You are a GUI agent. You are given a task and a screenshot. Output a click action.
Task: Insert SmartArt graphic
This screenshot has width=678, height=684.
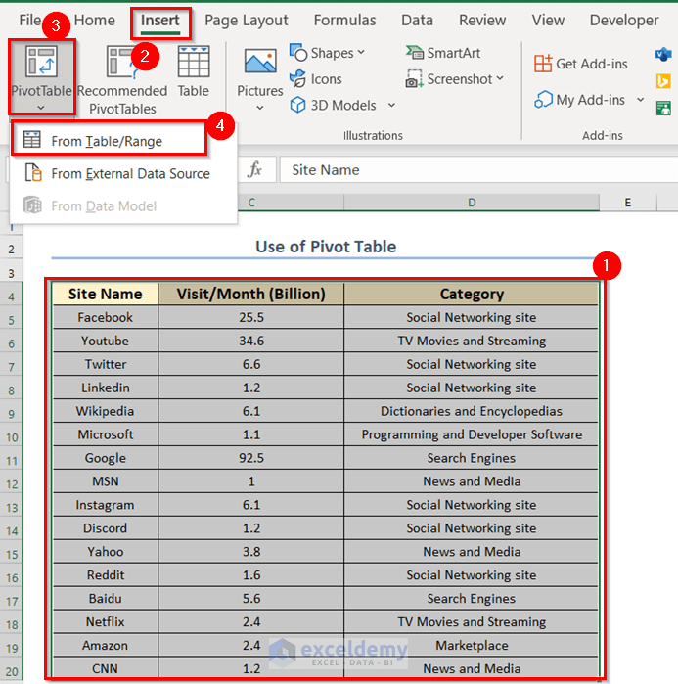[443, 53]
